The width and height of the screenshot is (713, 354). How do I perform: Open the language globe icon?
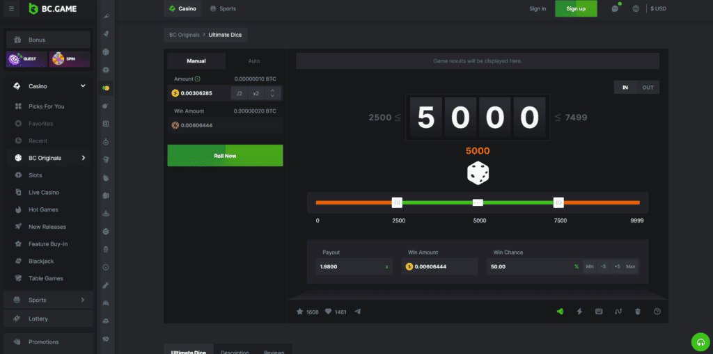[x=636, y=8]
